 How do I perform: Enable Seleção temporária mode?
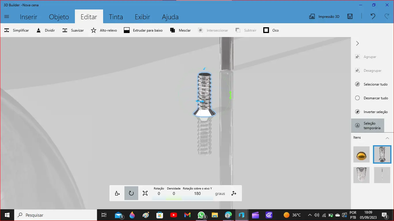click(368, 125)
